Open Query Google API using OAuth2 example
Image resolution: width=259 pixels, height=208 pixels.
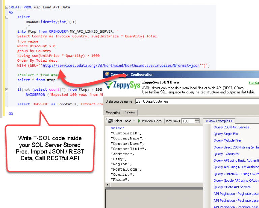(236, 180)
